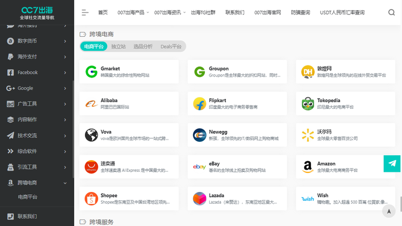Screen dimensions: 402x226
Task: Click the Google+ sidebar icon
Action: (10, 88)
